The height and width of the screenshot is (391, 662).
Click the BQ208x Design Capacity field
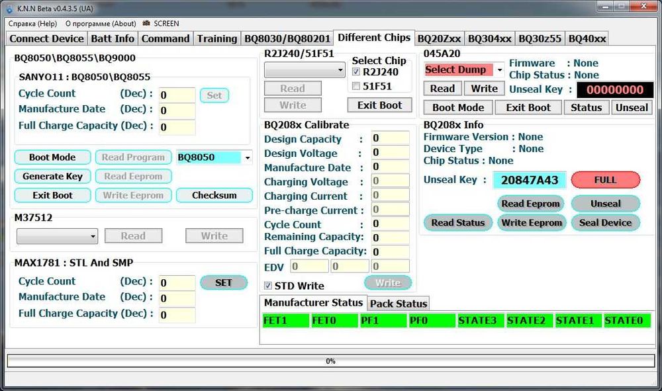(x=391, y=138)
